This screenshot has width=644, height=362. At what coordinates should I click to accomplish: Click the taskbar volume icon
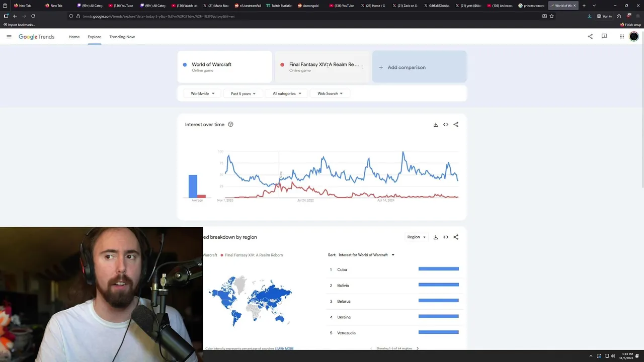613,356
